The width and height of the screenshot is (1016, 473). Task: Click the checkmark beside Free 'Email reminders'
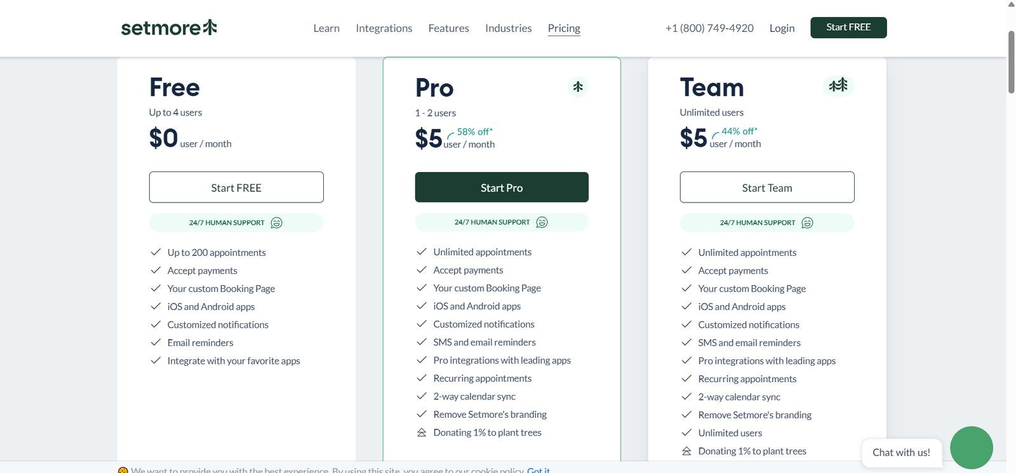[x=156, y=342]
